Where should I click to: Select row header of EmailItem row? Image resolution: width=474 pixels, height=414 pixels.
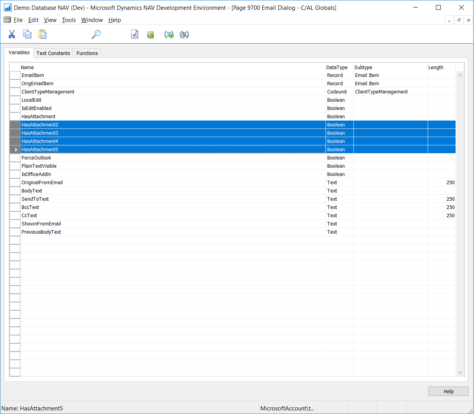pyautogui.click(x=15, y=75)
